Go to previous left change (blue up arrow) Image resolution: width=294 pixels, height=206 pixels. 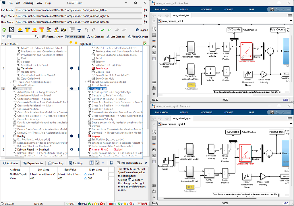point(27,30)
